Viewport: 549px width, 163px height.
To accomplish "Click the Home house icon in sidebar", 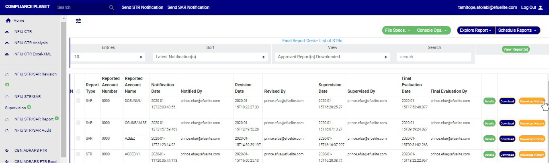I will (8, 20).
